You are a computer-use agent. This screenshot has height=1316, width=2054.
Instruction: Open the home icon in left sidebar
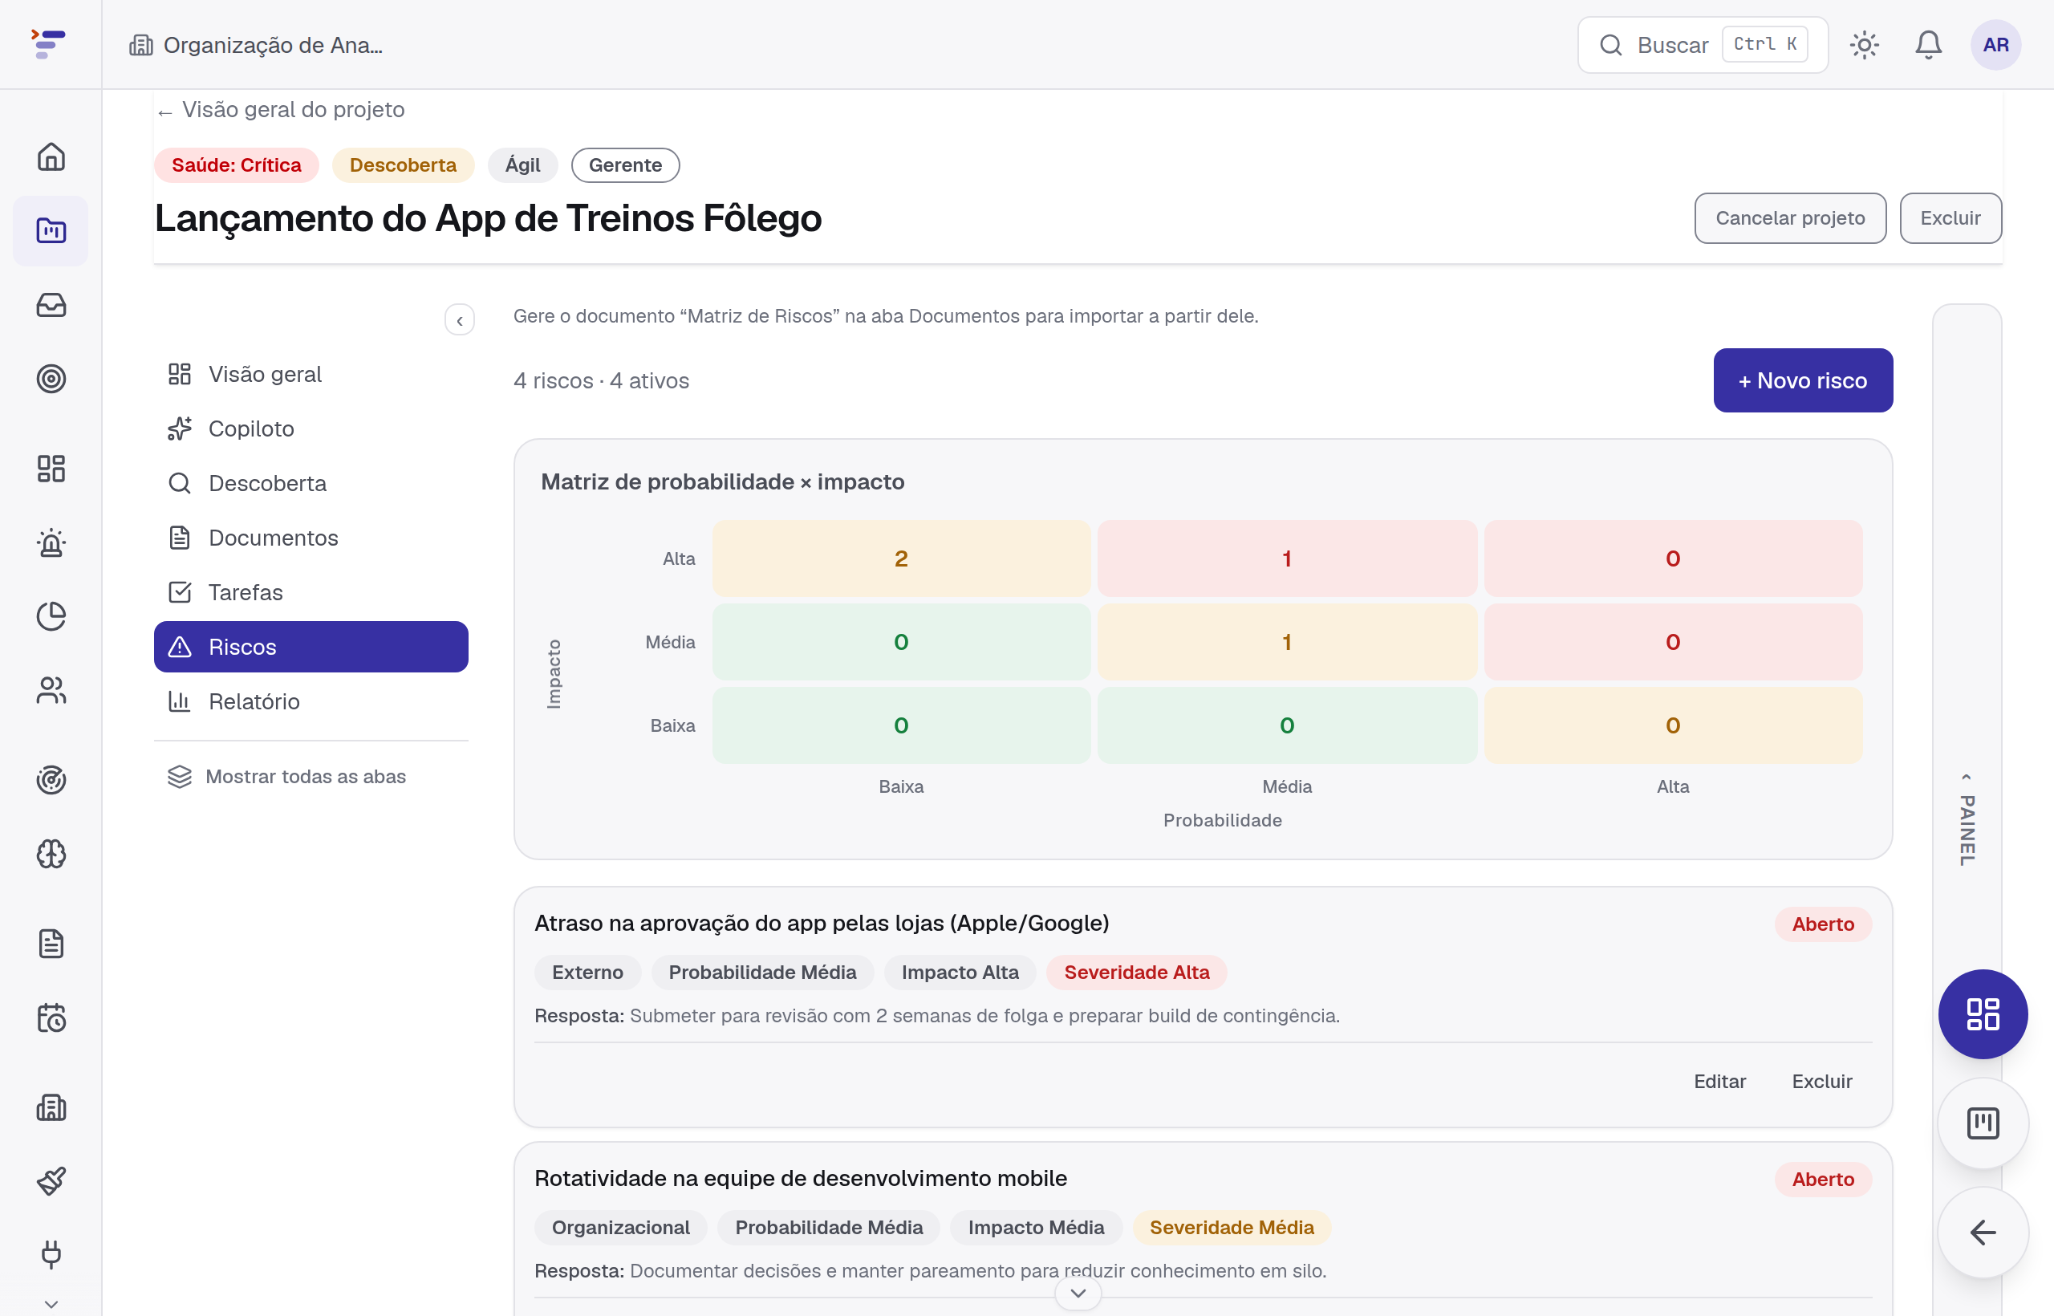[51, 156]
